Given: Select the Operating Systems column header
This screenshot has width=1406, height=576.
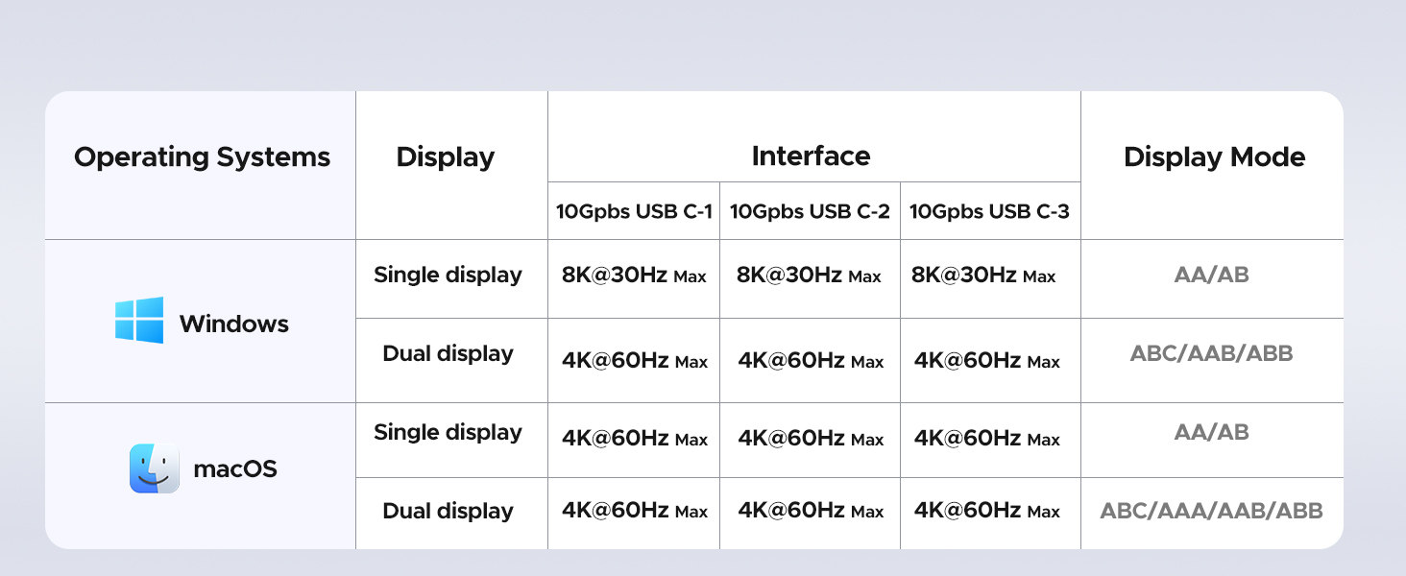Looking at the screenshot, I should [202, 156].
